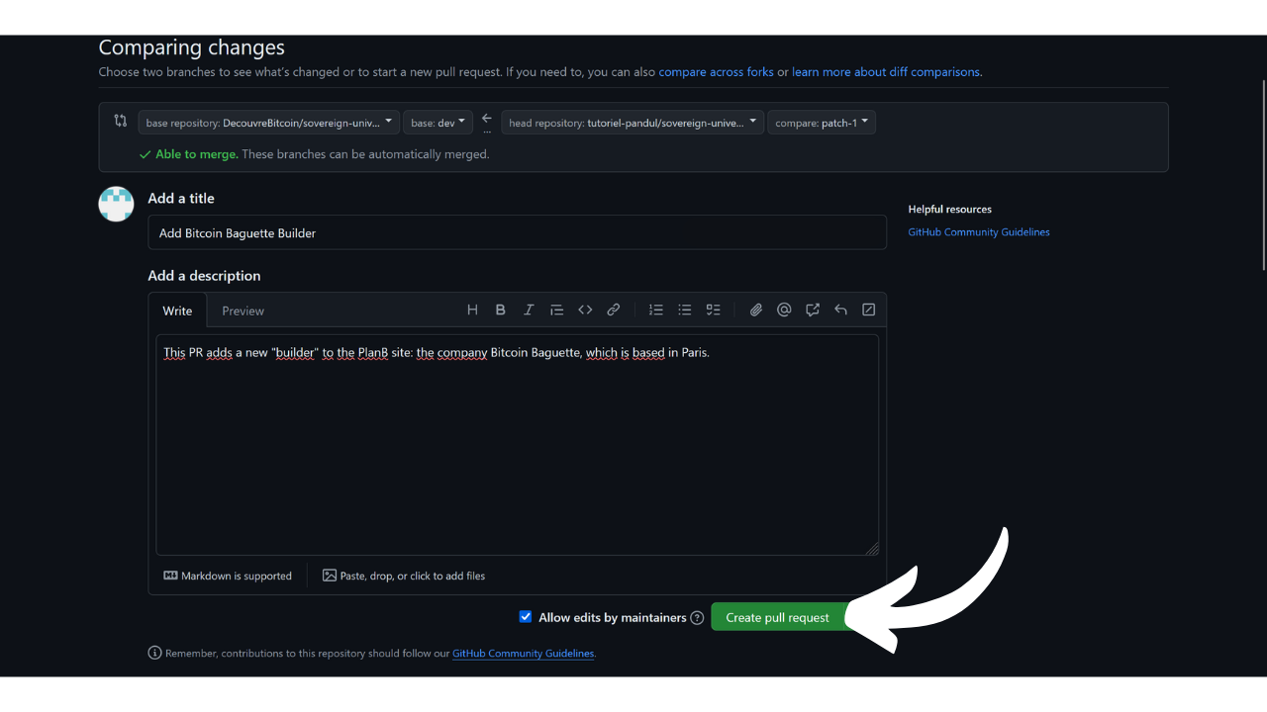Insert a numbered list icon

pyautogui.click(x=656, y=310)
